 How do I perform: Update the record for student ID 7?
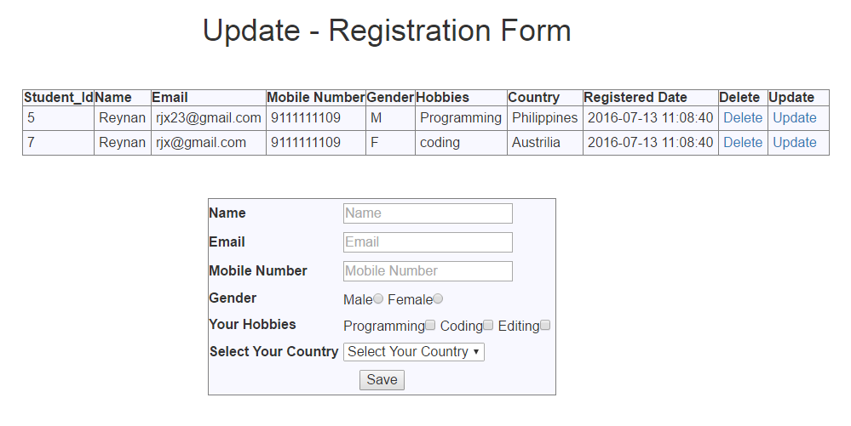click(x=795, y=143)
